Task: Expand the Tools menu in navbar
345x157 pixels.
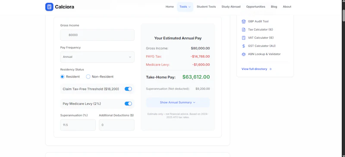Action: coord(185,7)
